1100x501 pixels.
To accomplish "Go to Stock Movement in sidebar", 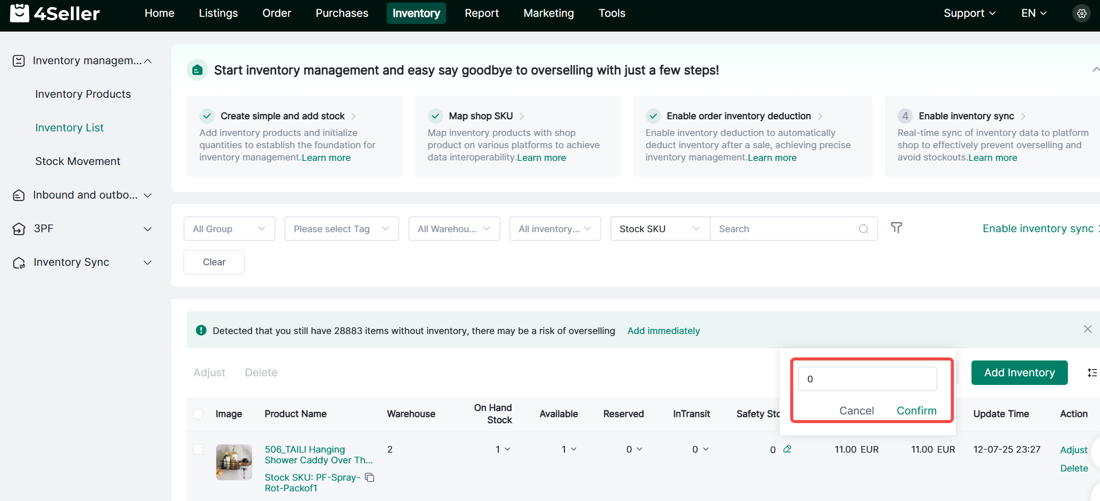I will [78, 161].
